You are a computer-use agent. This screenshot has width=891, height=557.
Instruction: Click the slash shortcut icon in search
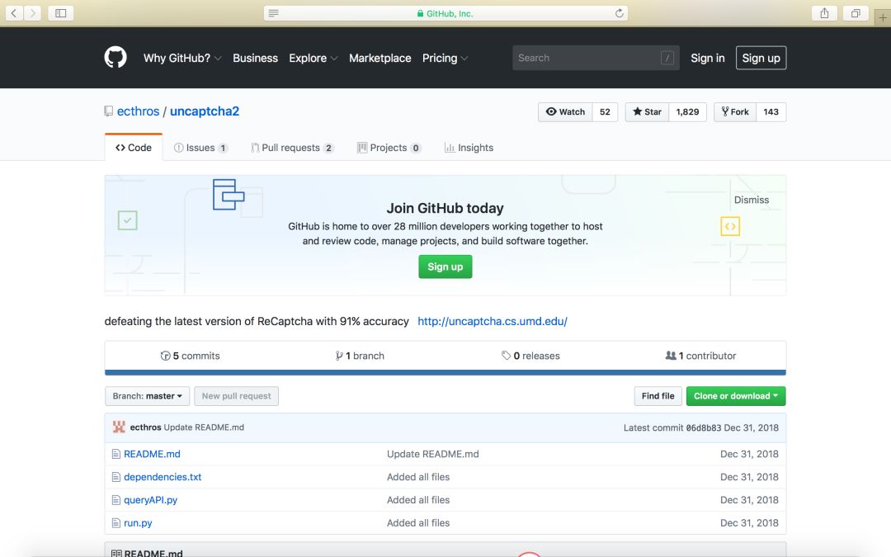click(x=667, y=58)
